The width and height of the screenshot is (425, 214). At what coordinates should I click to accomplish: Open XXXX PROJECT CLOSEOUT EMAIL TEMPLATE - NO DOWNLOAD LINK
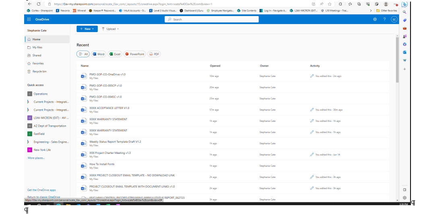132,175
